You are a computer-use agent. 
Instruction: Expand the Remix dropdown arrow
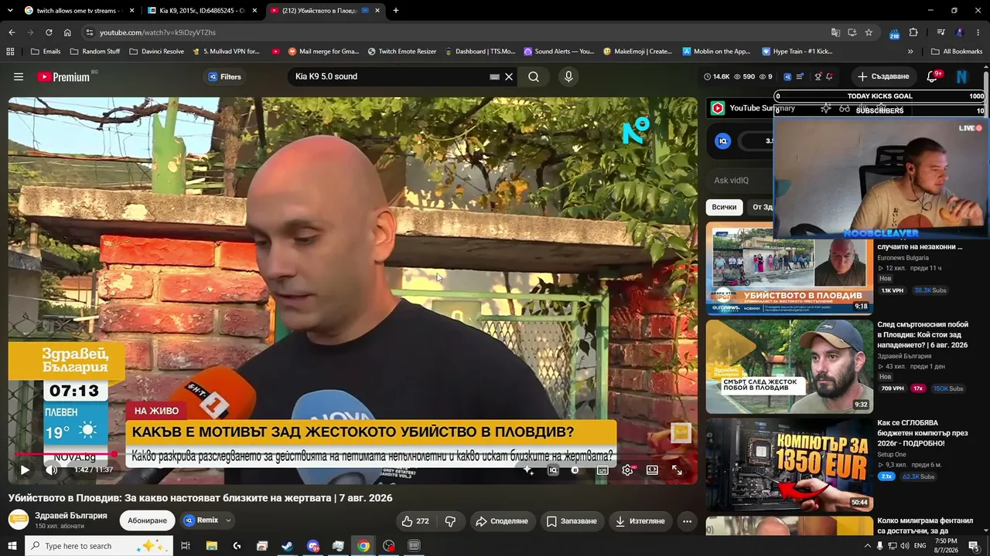pos(228,520)
